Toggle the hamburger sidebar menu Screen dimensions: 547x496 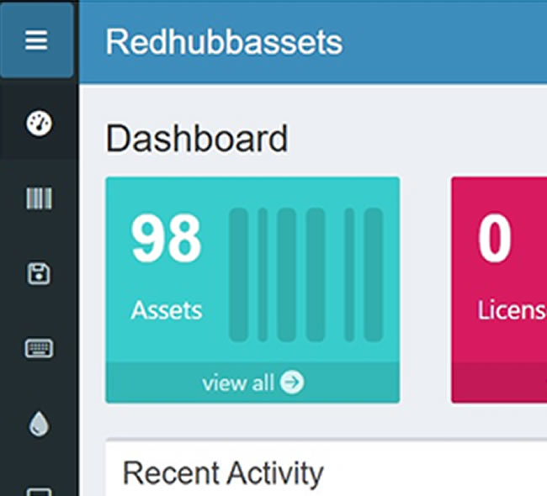click(x=36, y=40)
